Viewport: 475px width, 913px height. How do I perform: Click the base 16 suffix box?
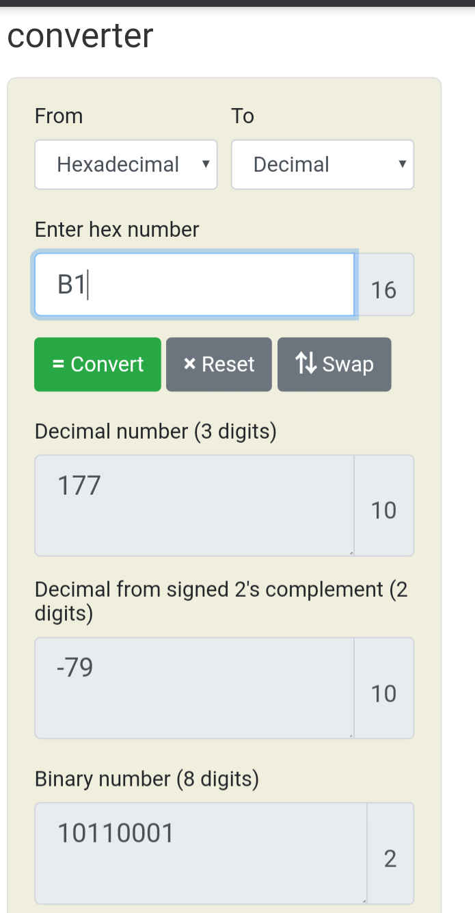click(384, 290)
